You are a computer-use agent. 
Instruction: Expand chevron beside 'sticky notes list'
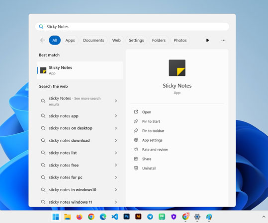click(116, 153)
